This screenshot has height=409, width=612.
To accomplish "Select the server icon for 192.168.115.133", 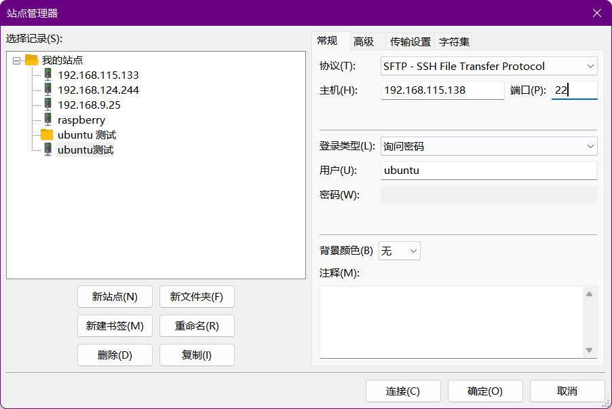I will click(x=47, y=75).
